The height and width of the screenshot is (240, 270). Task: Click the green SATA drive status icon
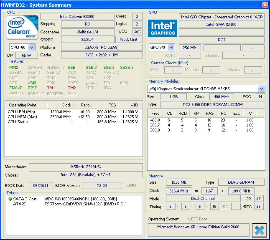click(x=10, y=199)
